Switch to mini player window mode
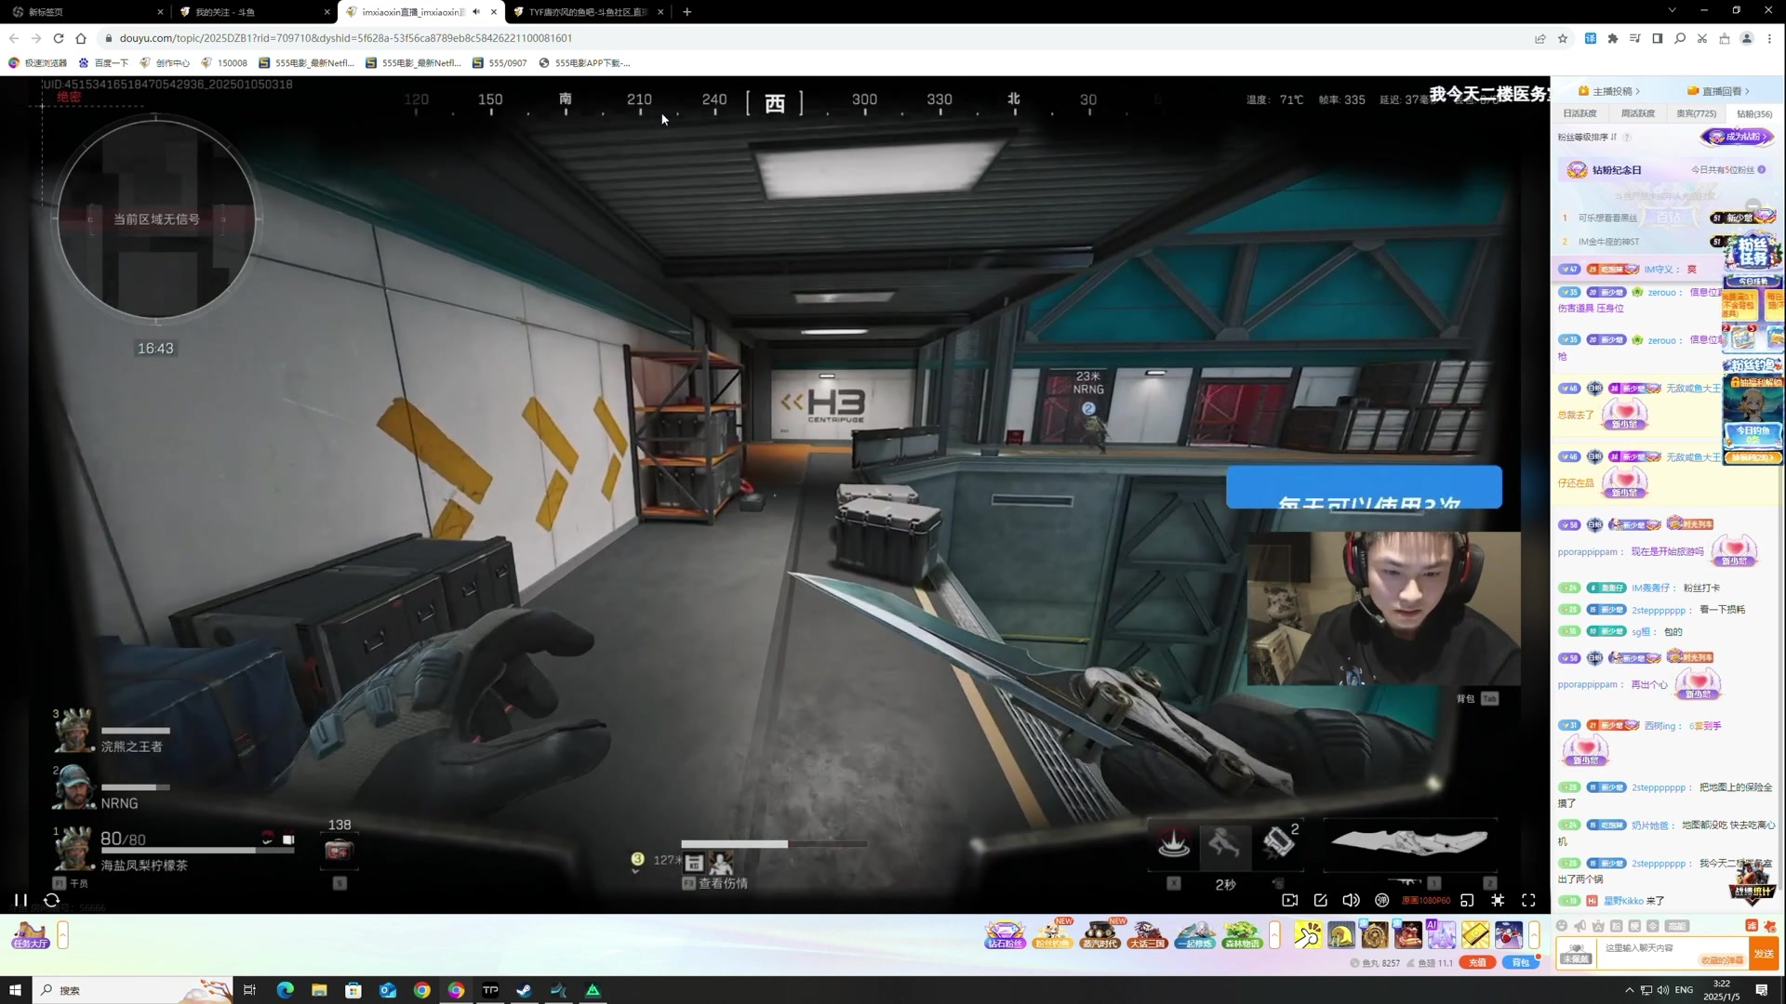Viewport: 1786px width, 1004px height. (x=1467, y=900)
